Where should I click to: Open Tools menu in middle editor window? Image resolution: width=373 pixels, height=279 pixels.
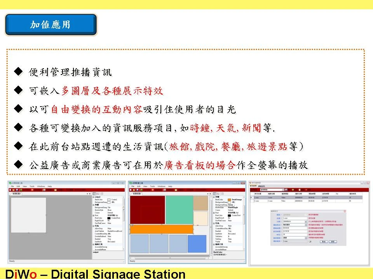151,186
